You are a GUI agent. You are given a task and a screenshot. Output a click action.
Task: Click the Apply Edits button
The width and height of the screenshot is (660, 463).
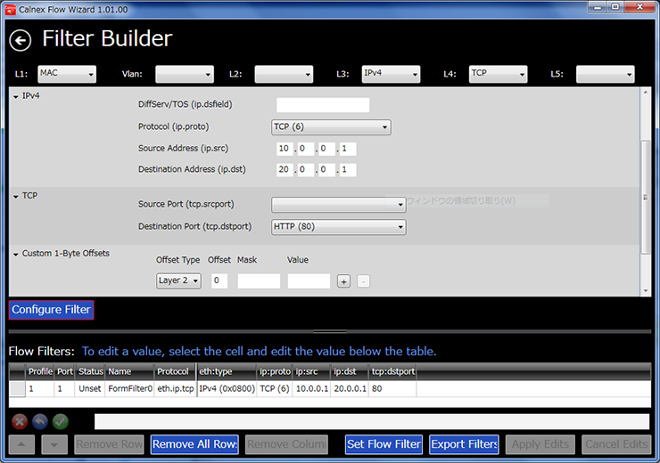click(x=540, y=444)
